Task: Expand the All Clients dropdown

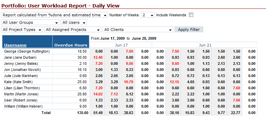Action: 138,30
